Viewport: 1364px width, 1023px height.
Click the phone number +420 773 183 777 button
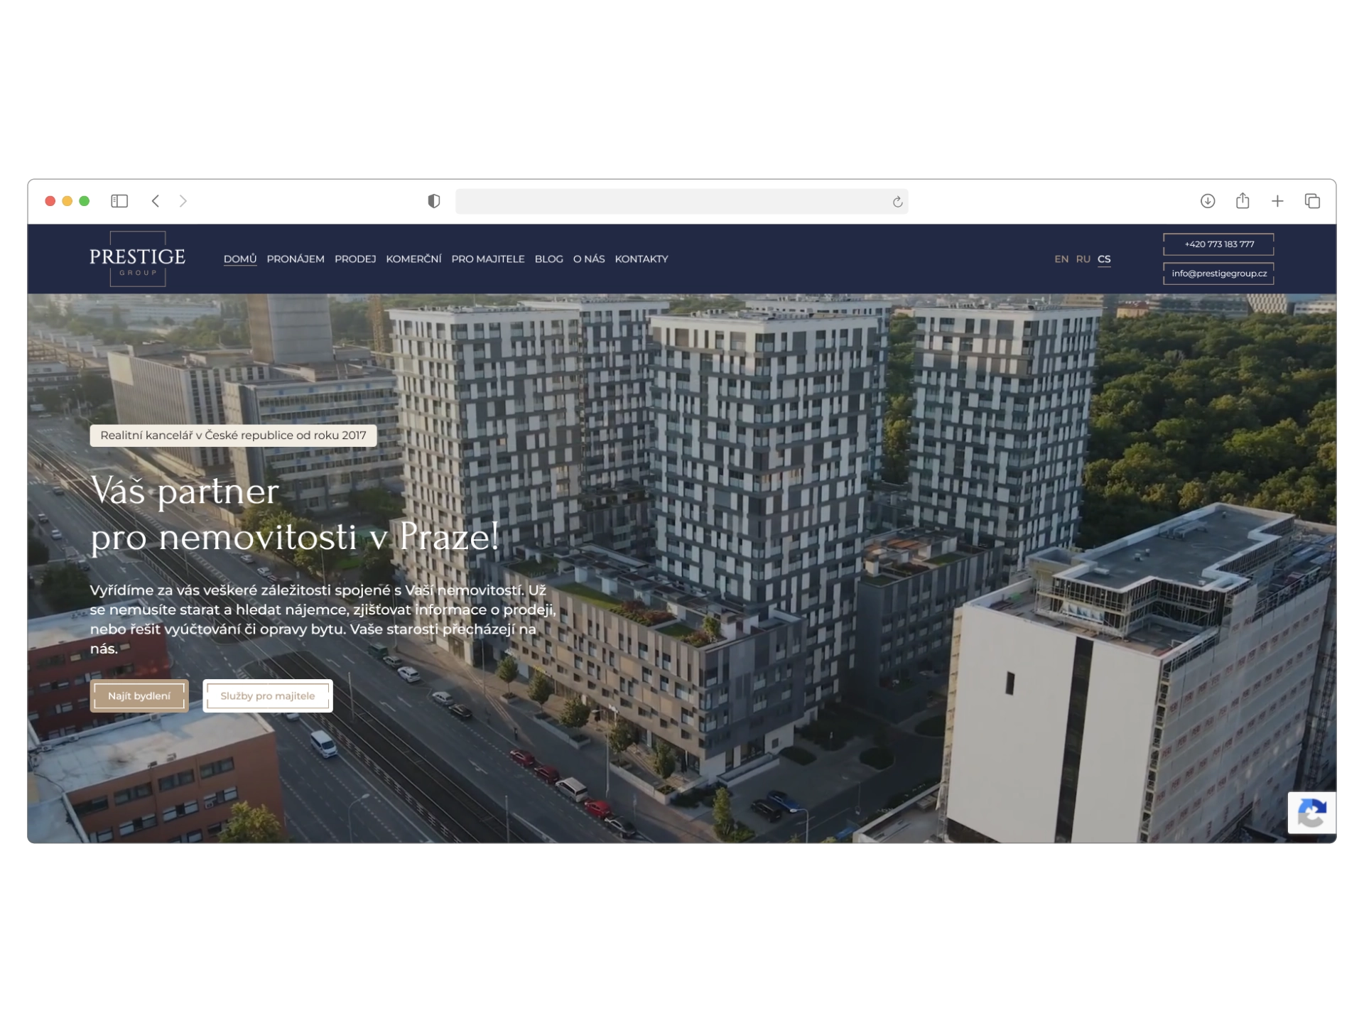tap(1218, 244)
